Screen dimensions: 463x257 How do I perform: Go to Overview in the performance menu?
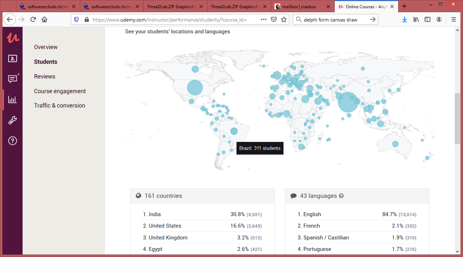(46, 47)
